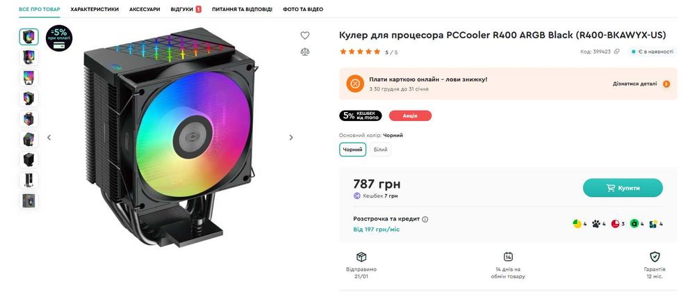Switch to Відгуки tab
The width and height of the screenshot is (695, 295).
click(x=182, y=9)
